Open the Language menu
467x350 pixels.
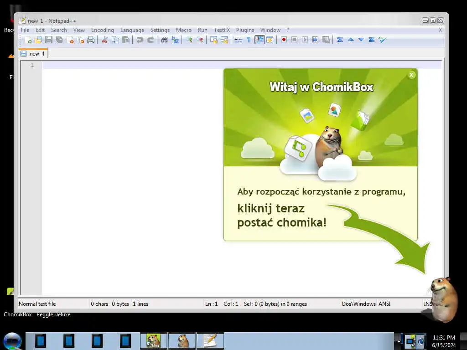coord(132,30)
